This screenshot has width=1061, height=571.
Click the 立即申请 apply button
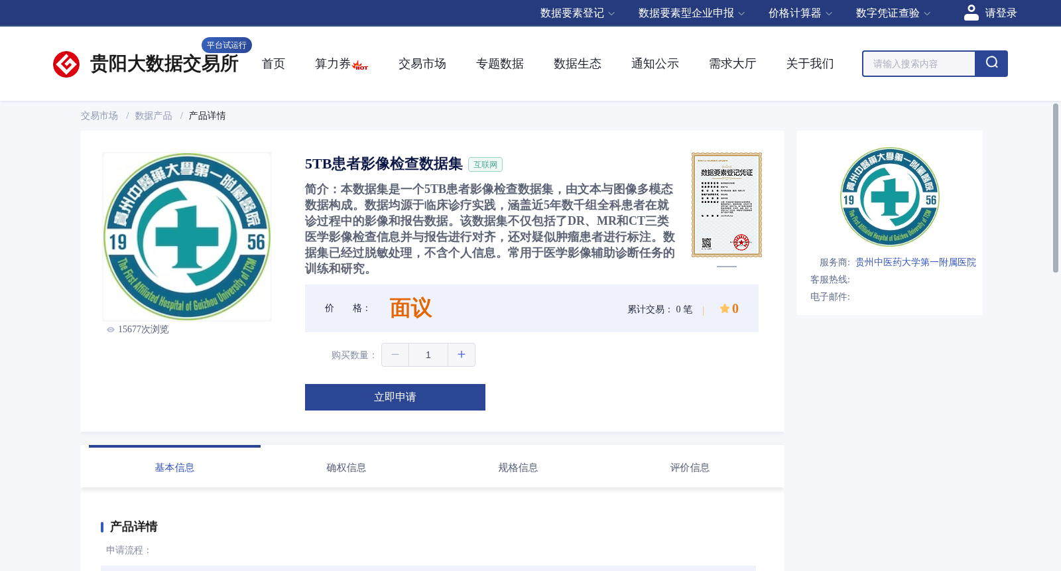click(x=395, y=397)
